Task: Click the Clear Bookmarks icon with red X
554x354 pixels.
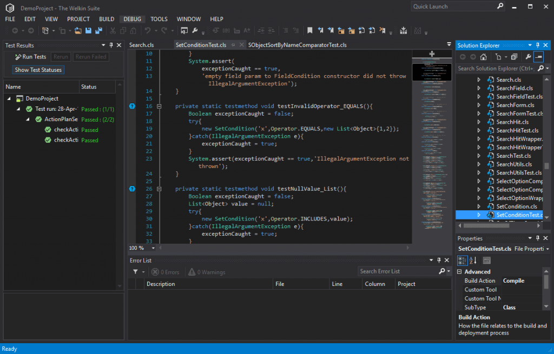Action: coord(382,31)
